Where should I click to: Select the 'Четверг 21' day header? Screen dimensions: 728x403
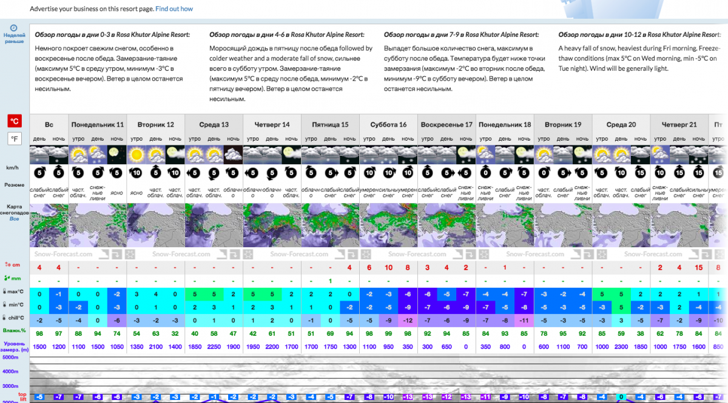point(680,125)
